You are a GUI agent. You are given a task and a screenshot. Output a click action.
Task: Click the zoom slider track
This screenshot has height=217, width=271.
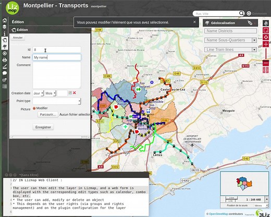pos(266,54)
